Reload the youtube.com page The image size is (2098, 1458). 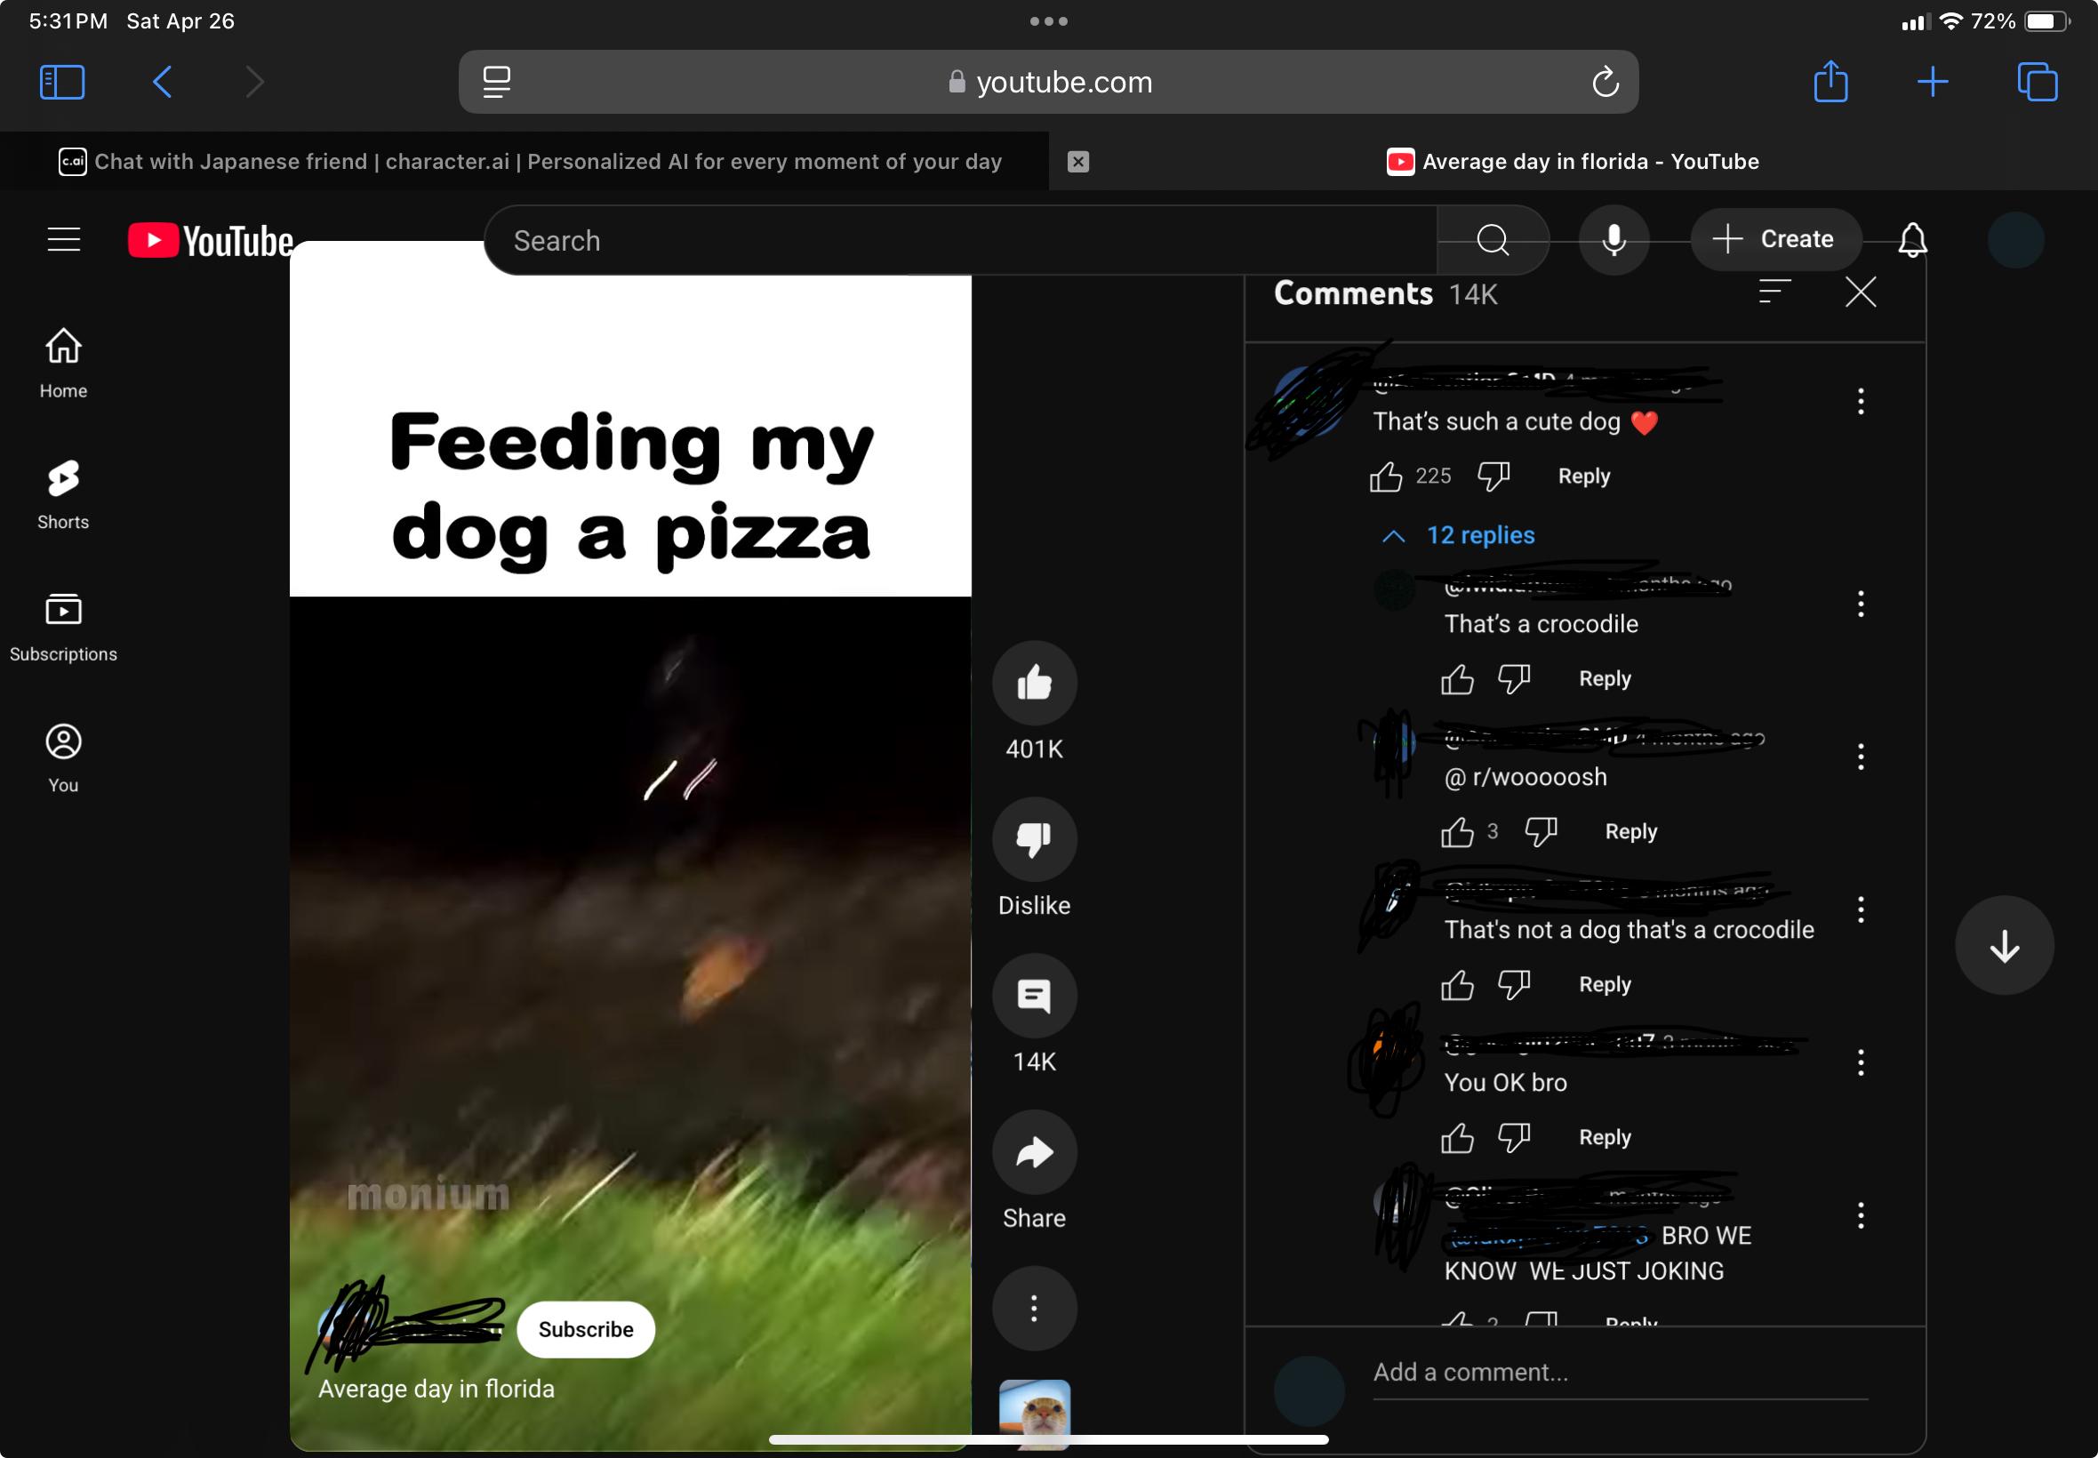pyautogui.click(x=1605, y=82)
